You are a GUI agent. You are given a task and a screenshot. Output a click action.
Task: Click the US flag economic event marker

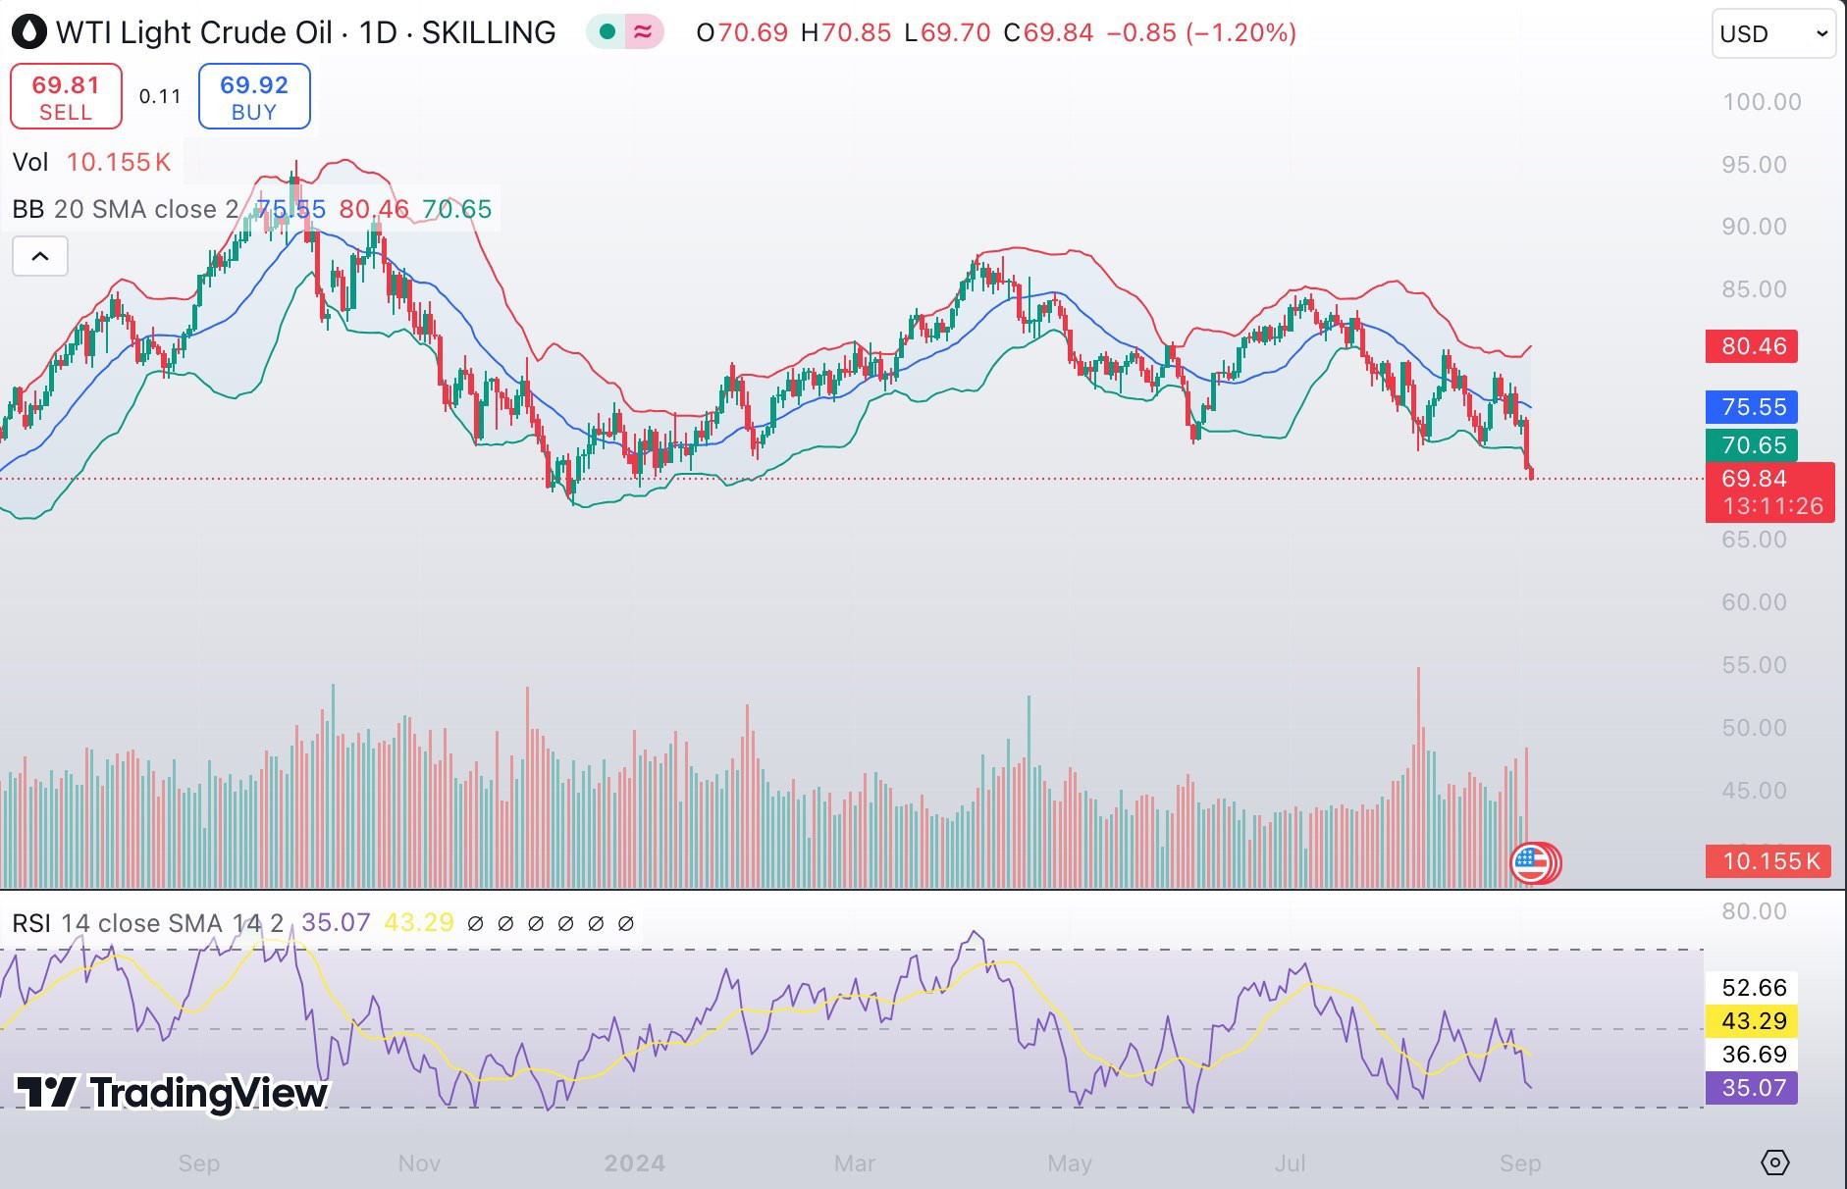(x=1531, y=863)
